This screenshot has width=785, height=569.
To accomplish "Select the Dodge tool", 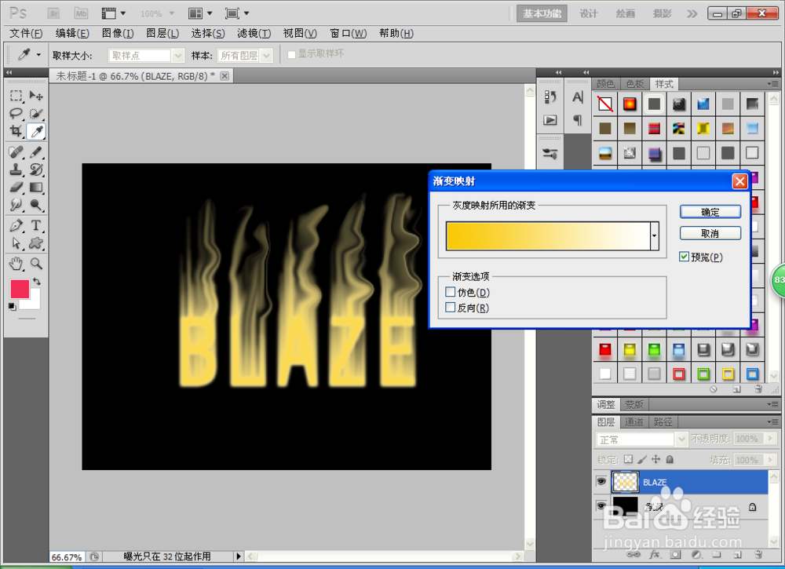I will point(36,205).
